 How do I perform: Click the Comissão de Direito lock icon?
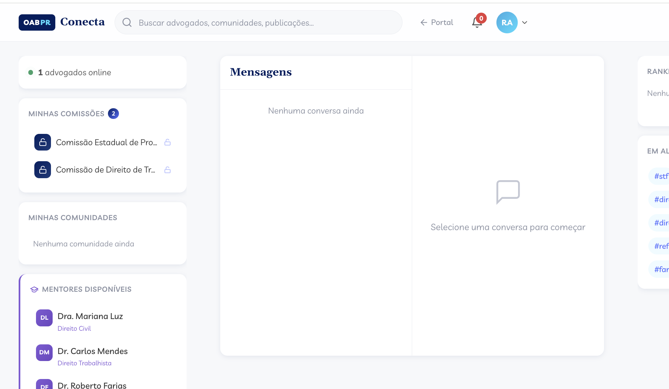(43, 170)
